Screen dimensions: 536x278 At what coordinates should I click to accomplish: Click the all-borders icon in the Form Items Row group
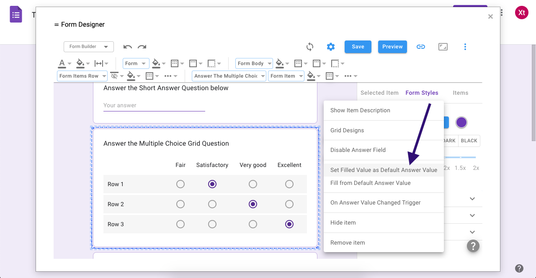coord(149,76)
